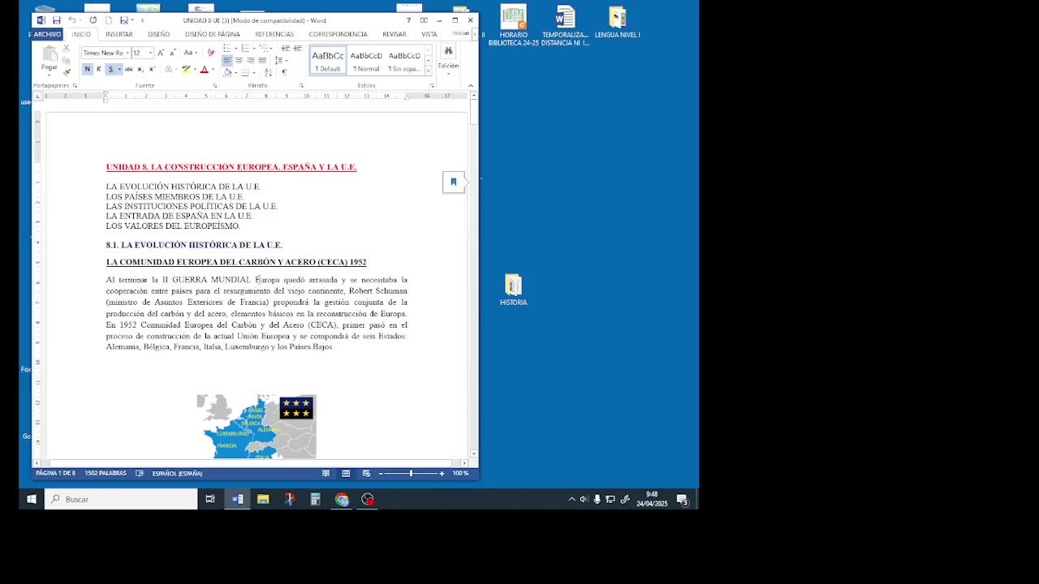The image size is (1039, 584).
Task: Decrease the paragraph indent
Action: [286, 49]
